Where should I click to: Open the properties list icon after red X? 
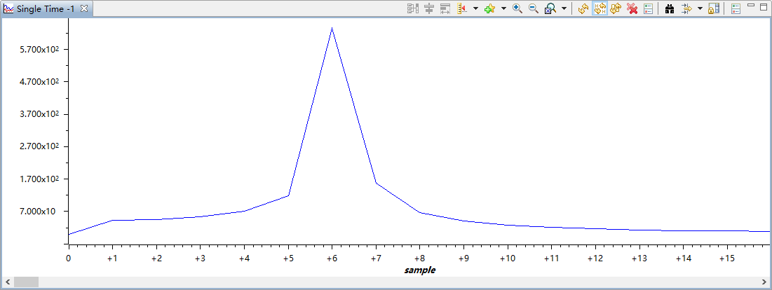click(648, 8)
